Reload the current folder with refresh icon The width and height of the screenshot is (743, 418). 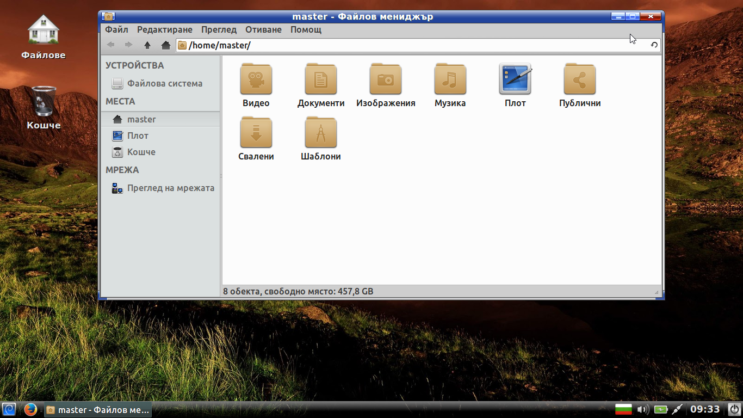coord(654,45)
